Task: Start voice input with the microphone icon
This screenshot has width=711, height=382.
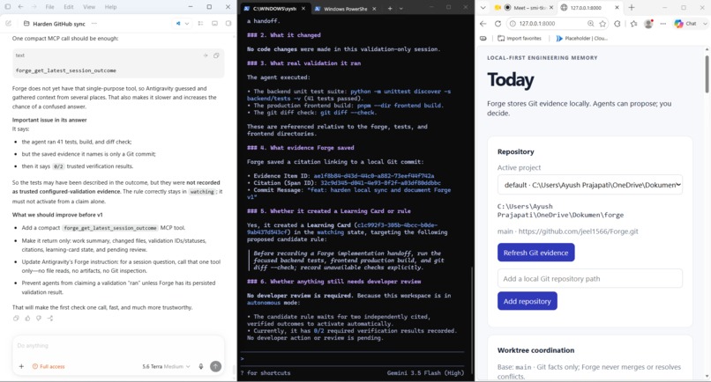Action: (x=201, y=366)
